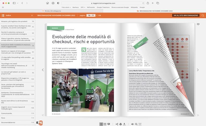Select index entry Amazon, più logistica che prodotti
The width and height of the screenshot is (206, 126).
point(17,21)
